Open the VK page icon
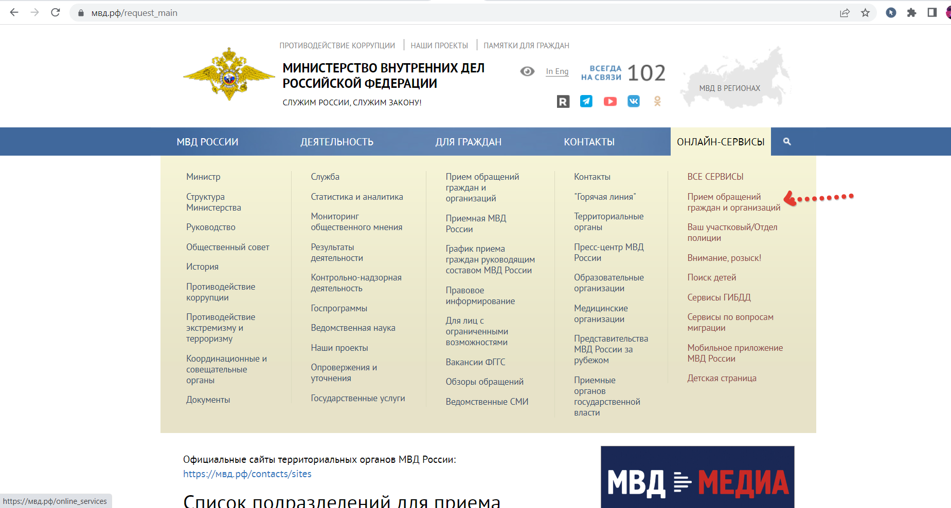This screenshot has width=951, height=508. [634, 101]
